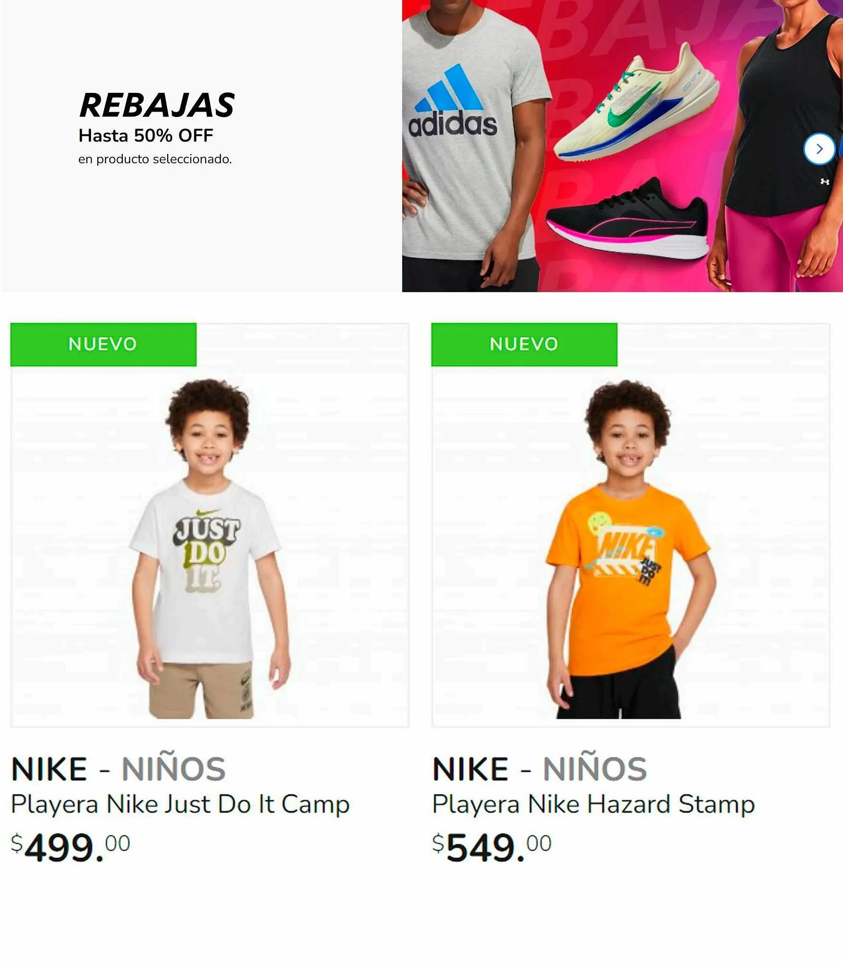
Task: Click the NIKE - NIÑOS label above Hazard Stamp
Action: pyautogui.click(x=540, y=769)
